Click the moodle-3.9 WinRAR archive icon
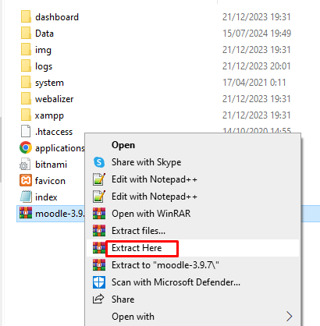Viewport: 320px width, 326px height. (26, 213)
